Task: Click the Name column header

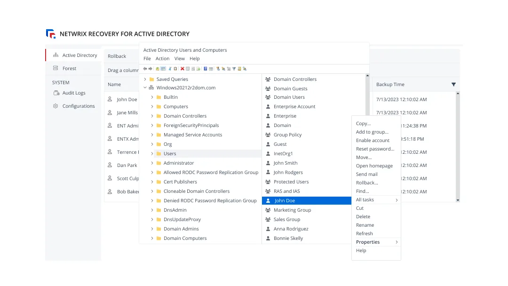Action: point(114,84)
